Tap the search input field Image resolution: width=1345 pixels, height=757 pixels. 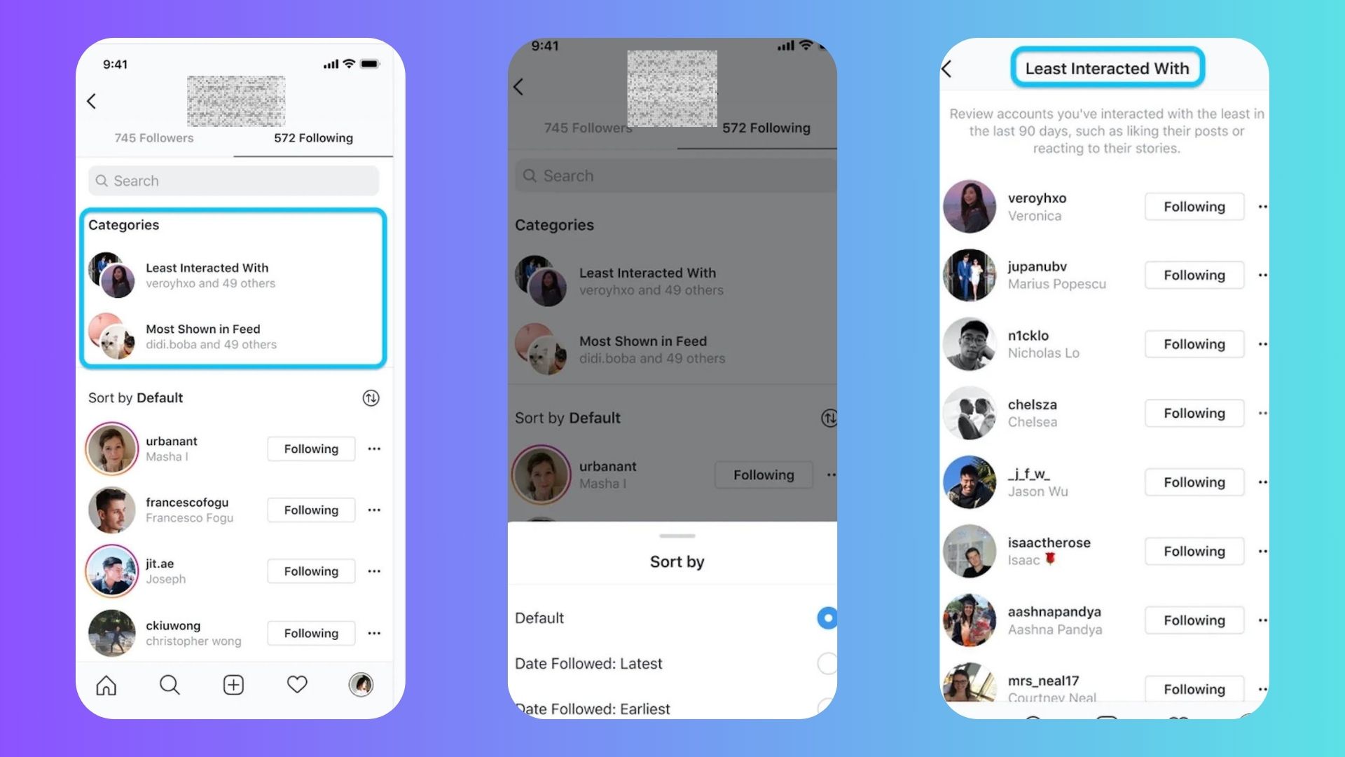[234, 180]
